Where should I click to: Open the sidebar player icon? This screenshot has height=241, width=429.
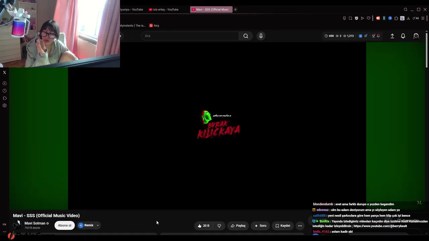(4, 83)
